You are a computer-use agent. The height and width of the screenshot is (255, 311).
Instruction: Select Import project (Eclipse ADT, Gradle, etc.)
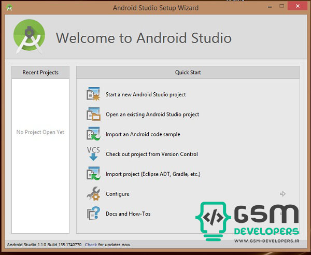point(153,174)
